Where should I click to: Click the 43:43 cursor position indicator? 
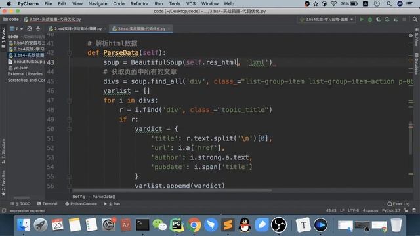(331, 210)
